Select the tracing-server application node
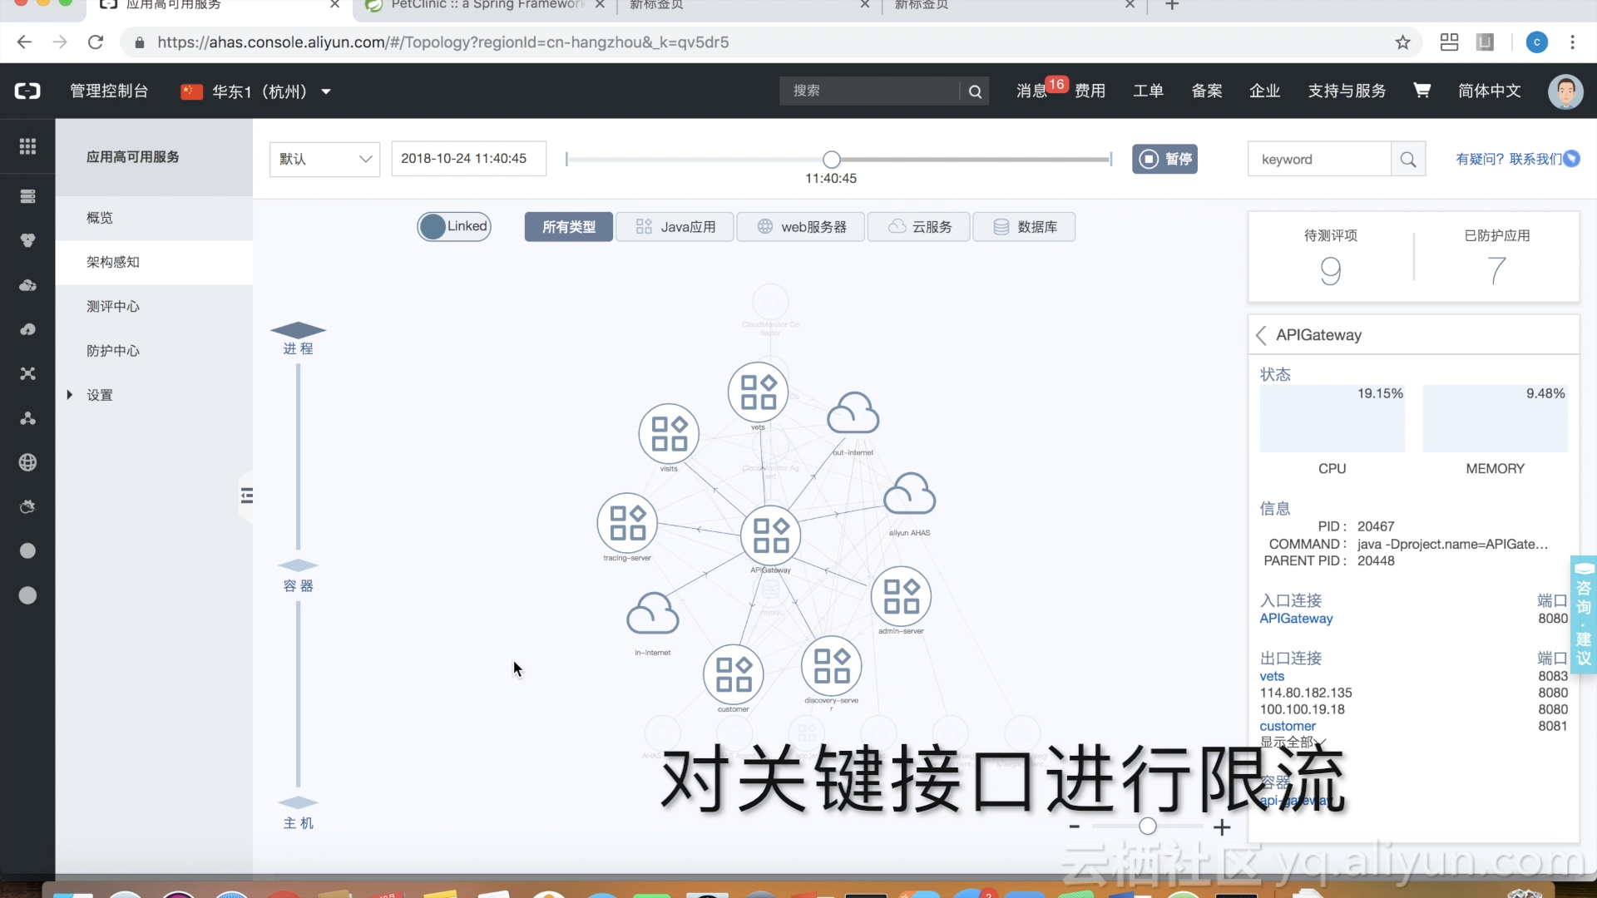Viewport: 1597px width, 898px height. point(627,523)
